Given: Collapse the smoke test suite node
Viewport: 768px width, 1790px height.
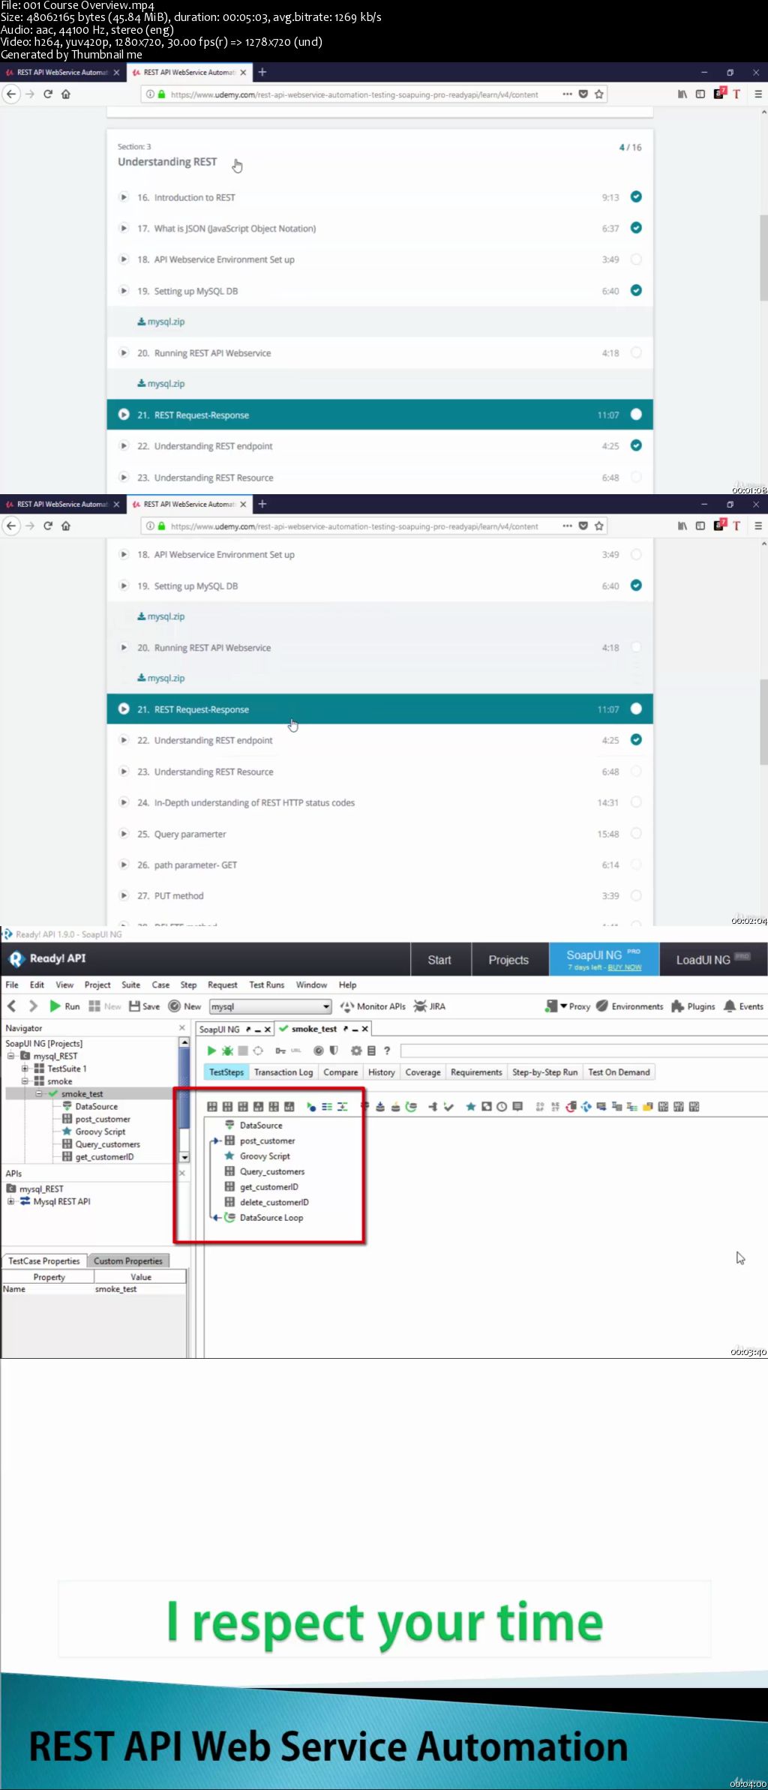Looking at the screenshot, I should (25, 1081).
